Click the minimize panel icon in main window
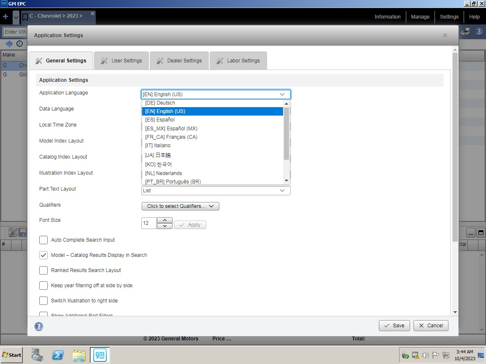 (x=470, y=233)
